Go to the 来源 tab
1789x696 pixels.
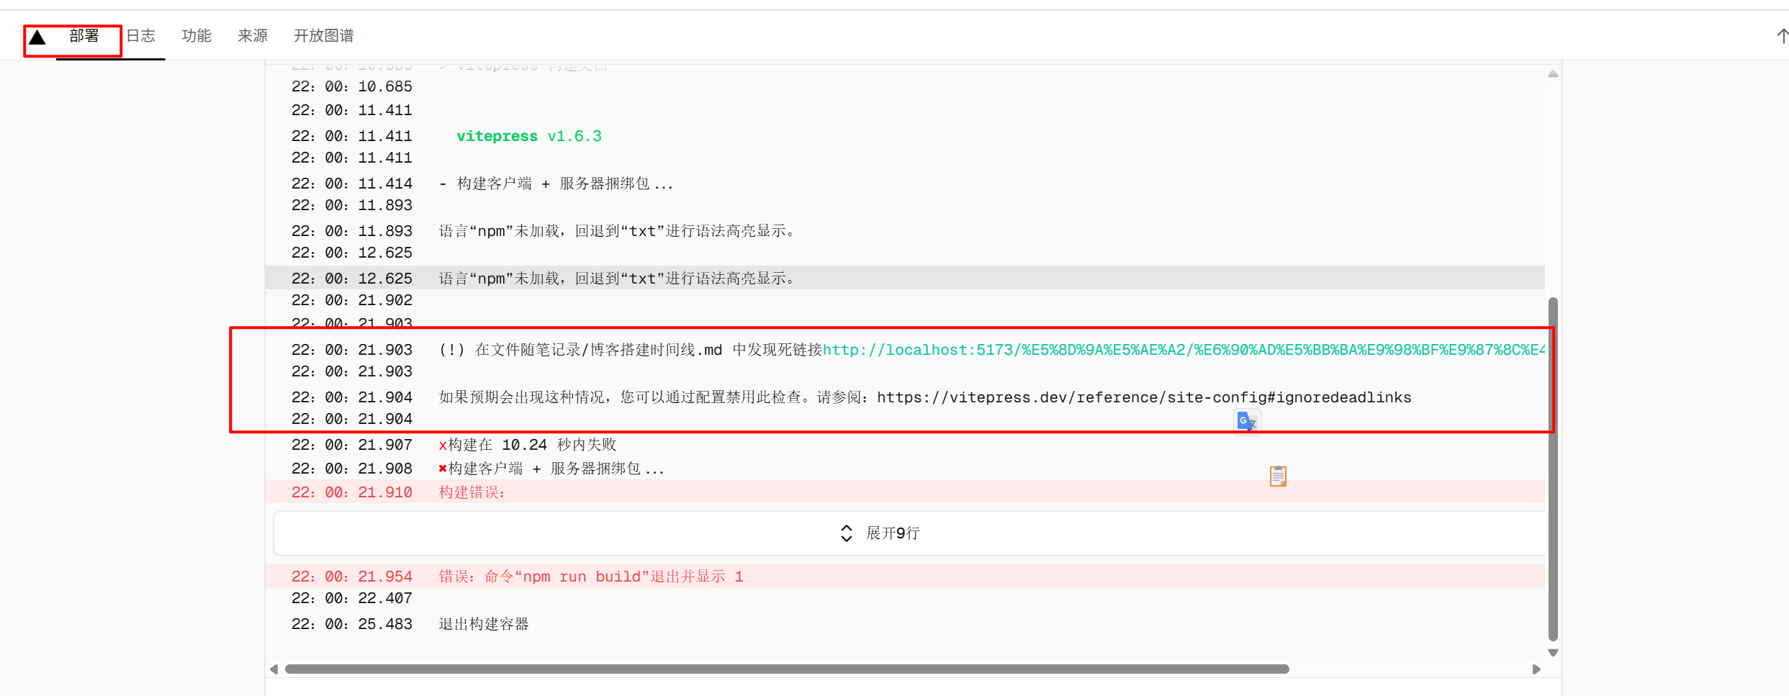253,36
